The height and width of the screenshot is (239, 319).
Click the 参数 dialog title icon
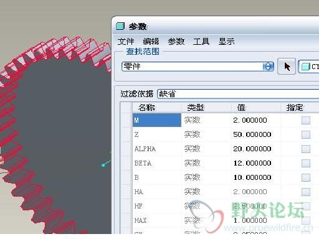(120, 26)
